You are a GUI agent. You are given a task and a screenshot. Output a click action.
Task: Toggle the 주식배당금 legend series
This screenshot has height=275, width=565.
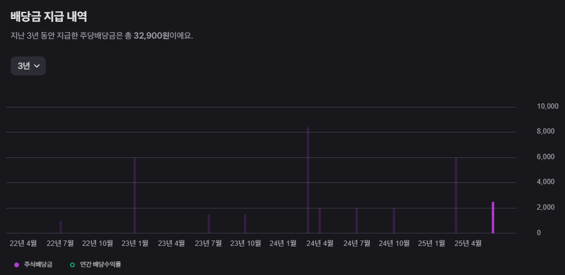tap(33, 264)
